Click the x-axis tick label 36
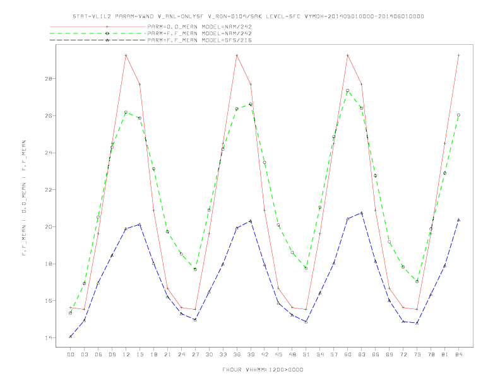Image resolution: width=500 pixels, height=386 pixels. coord(237,354)
